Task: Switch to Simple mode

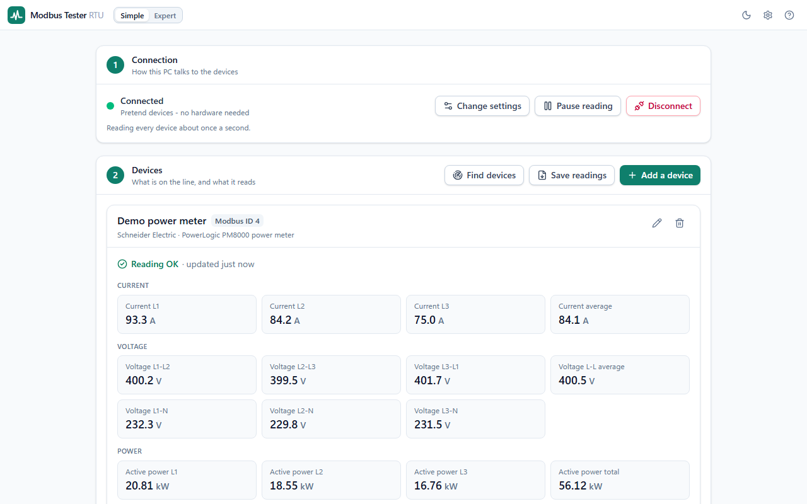Action: point(132,16)
